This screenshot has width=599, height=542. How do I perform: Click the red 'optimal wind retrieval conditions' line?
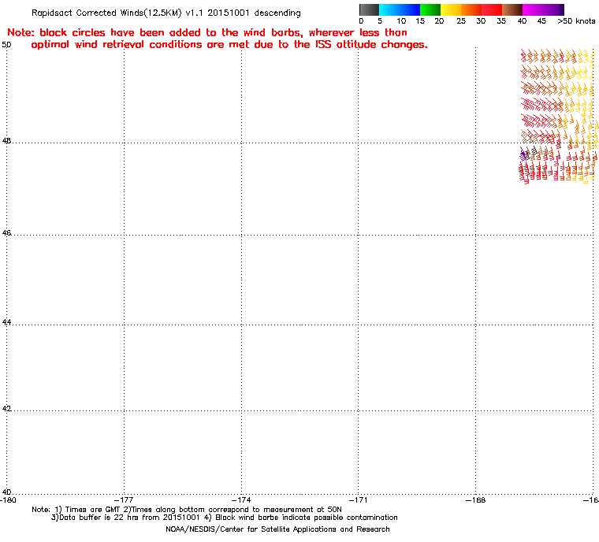[229, 45]
